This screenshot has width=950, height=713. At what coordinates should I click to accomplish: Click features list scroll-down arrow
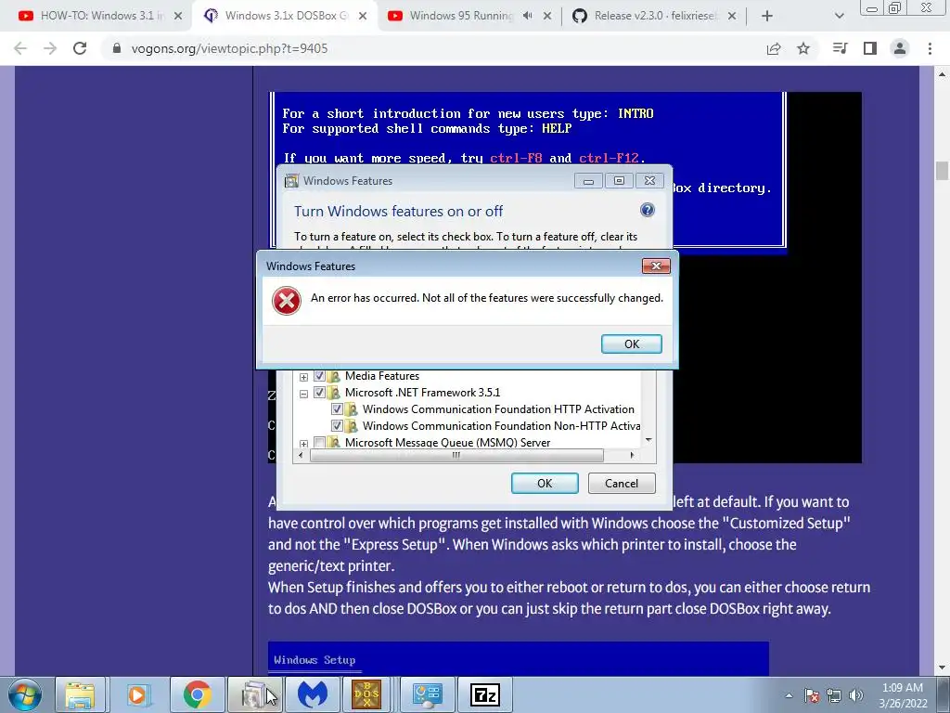point(648,440)
